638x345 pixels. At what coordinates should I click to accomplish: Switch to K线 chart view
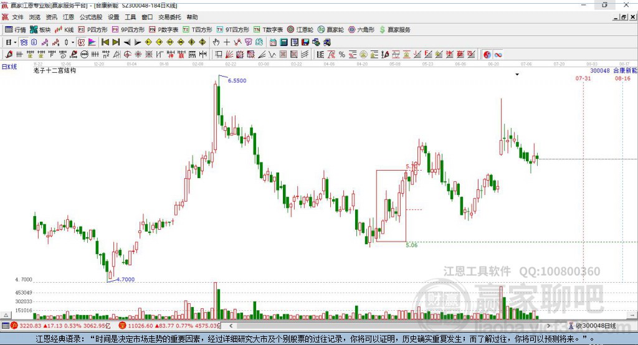pos(64,30)
